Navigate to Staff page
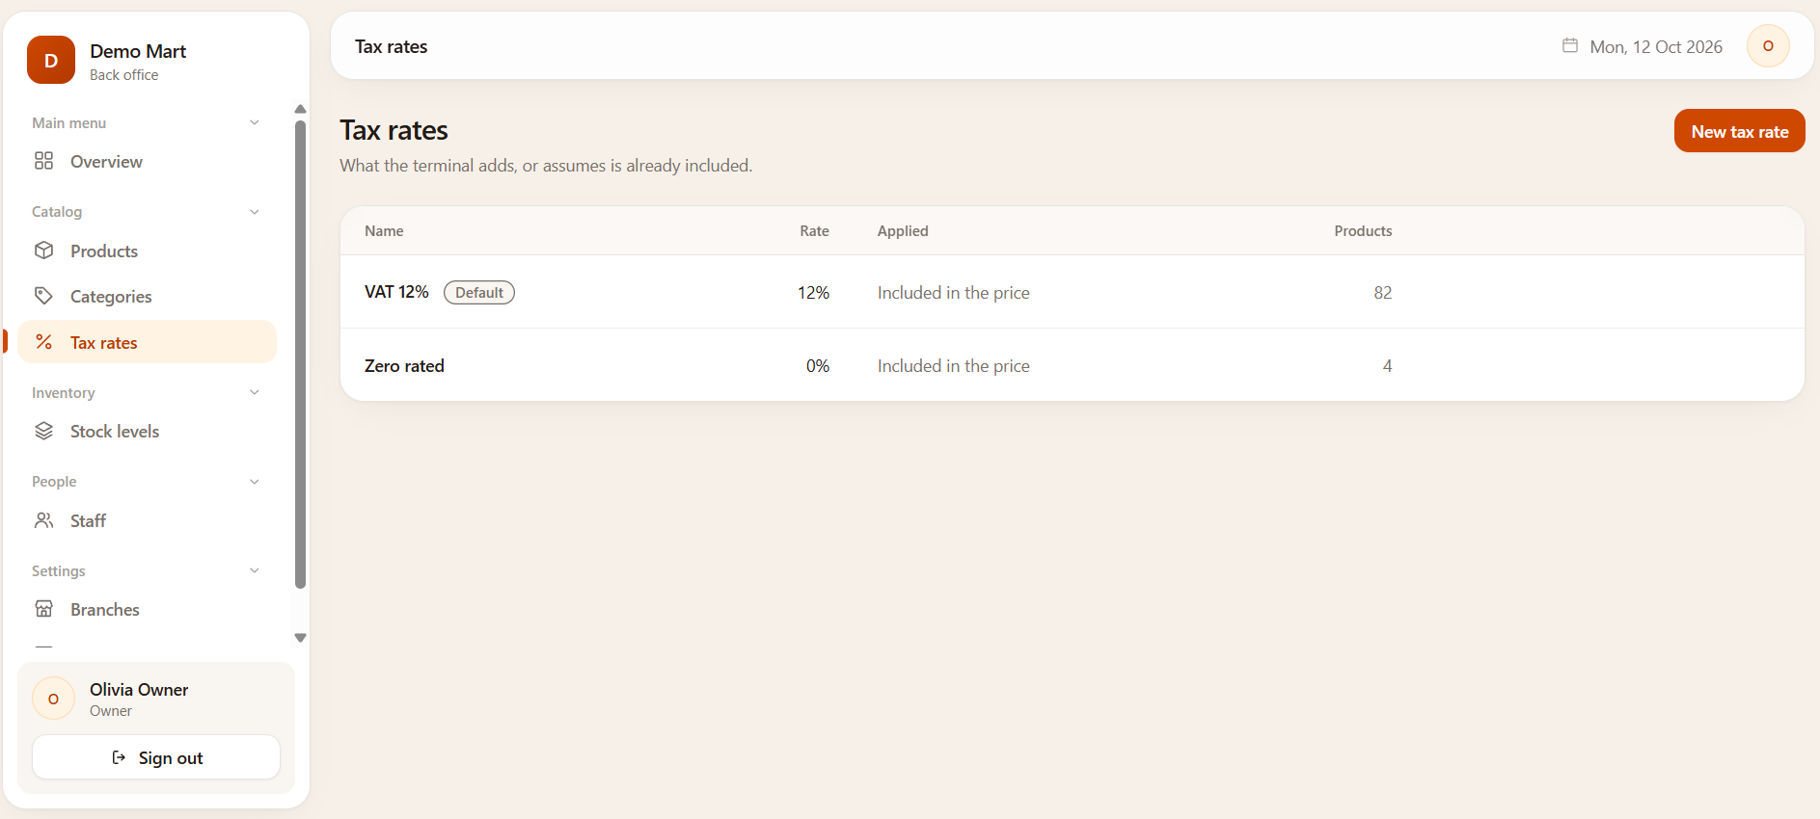The image size is (1820, 819). tap(147, 520)
